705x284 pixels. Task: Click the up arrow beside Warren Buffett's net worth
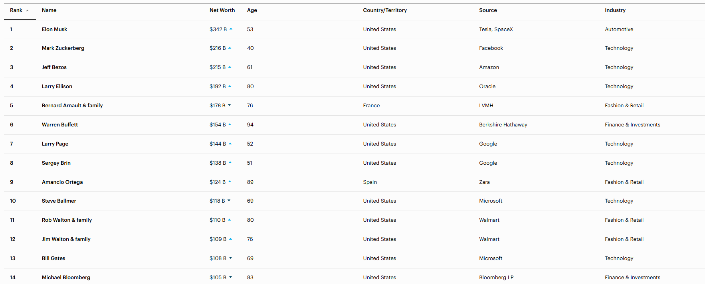(x=230, y=124)
